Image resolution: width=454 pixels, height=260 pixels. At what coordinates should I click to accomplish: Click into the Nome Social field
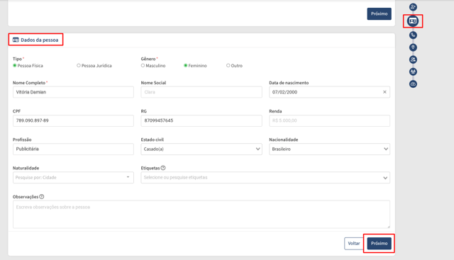201,92
